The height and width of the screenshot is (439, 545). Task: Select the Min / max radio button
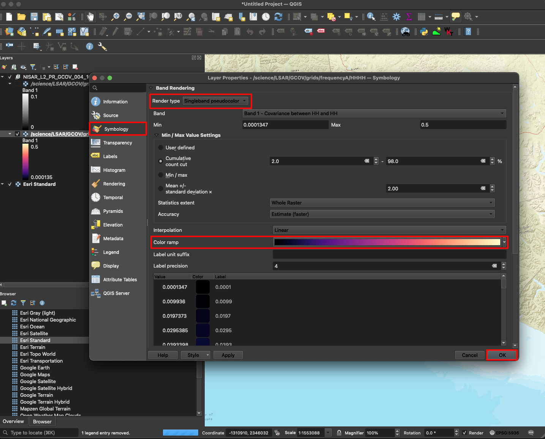(161, 175)
